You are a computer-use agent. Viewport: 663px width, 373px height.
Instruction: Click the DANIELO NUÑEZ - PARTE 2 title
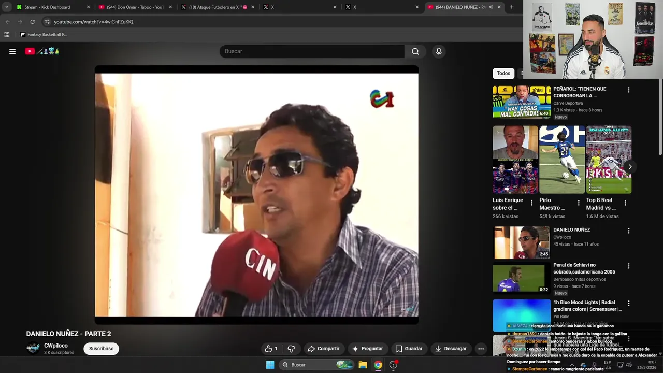tap(69, 334)
